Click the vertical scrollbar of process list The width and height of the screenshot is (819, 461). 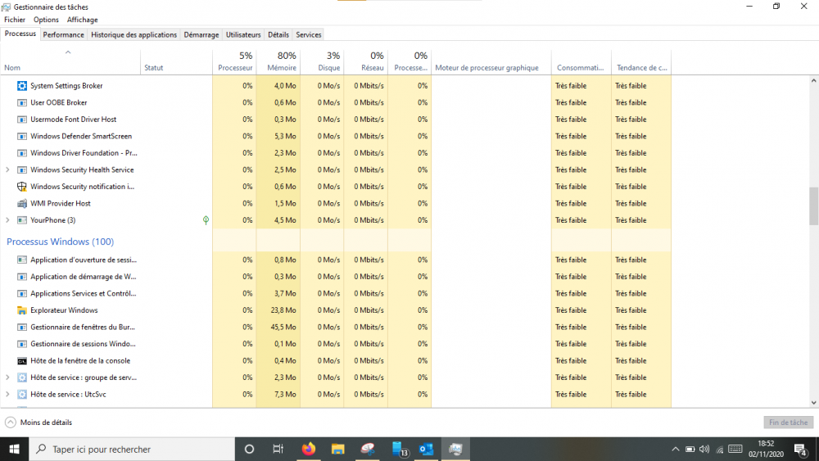pos(813,205)
